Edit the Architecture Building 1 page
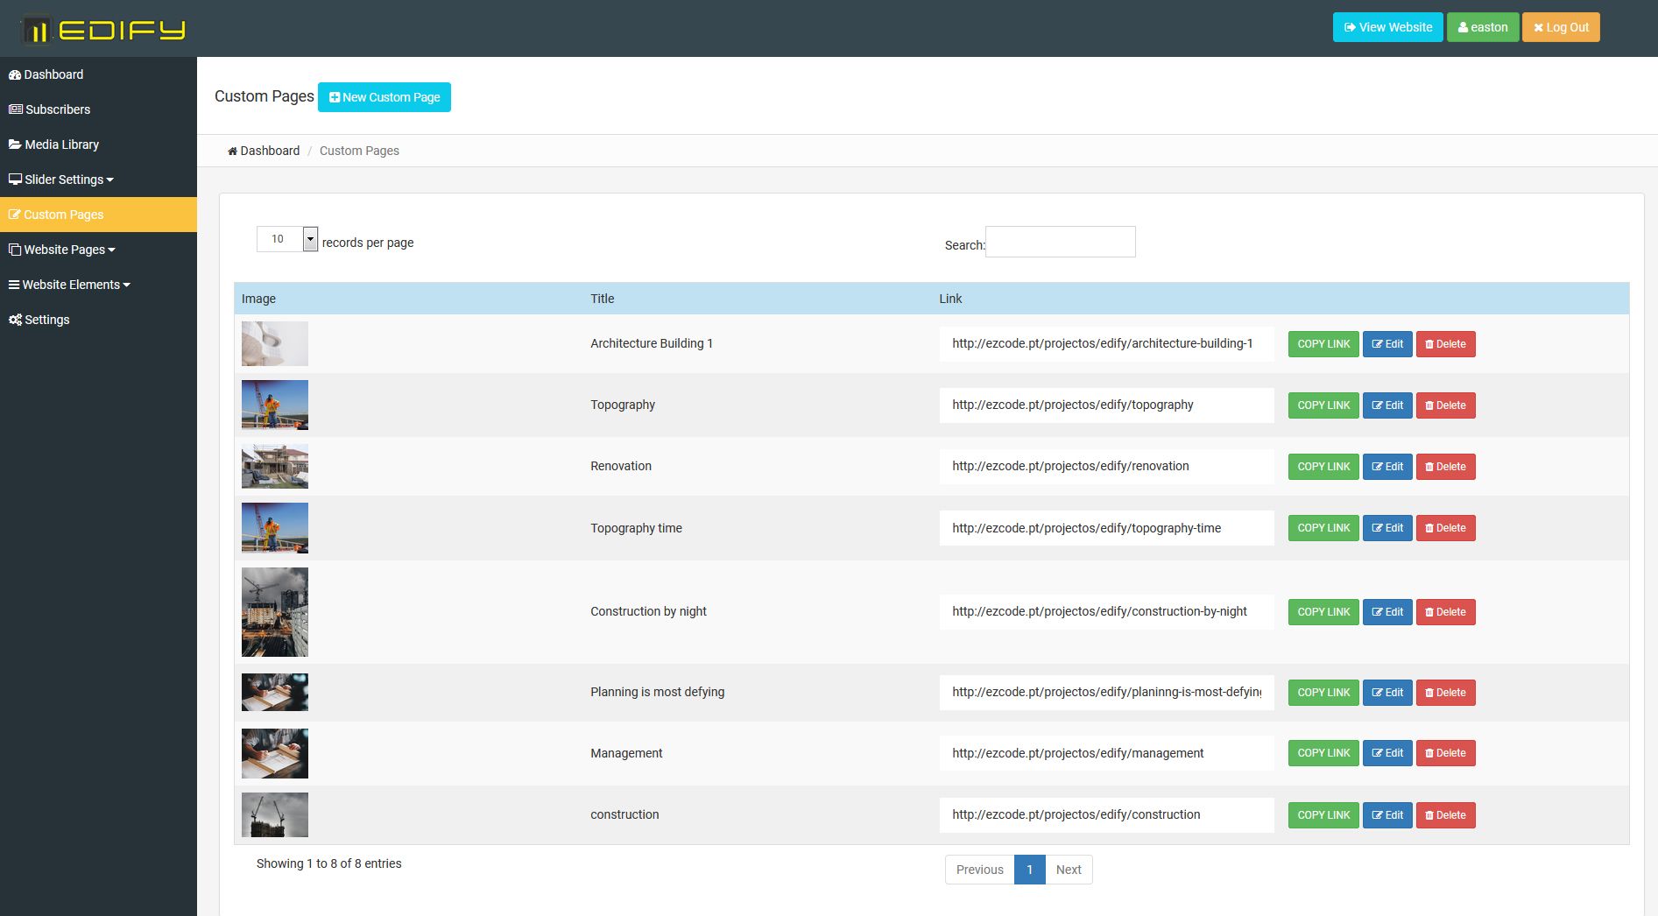 (x=1387, y=344)
